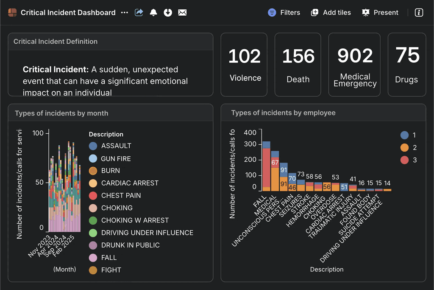Click the envelope email icon
The image size is (434, 290).
[182, 13]
